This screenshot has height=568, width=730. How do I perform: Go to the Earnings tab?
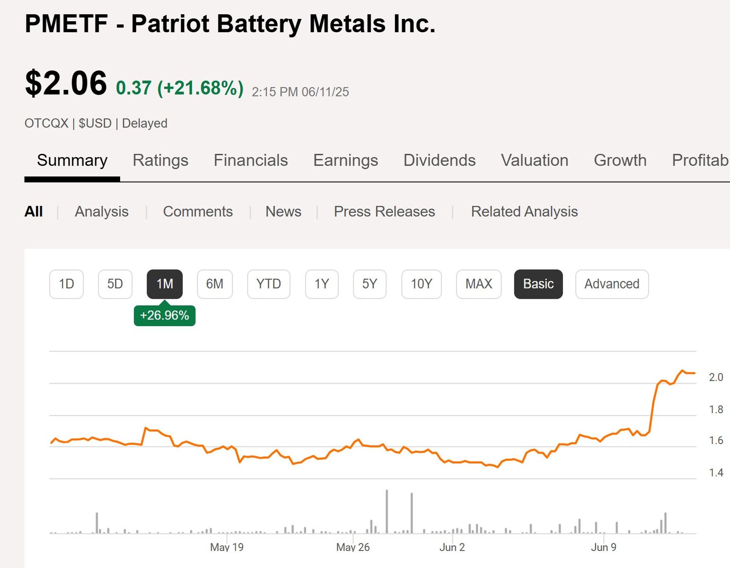345,160
